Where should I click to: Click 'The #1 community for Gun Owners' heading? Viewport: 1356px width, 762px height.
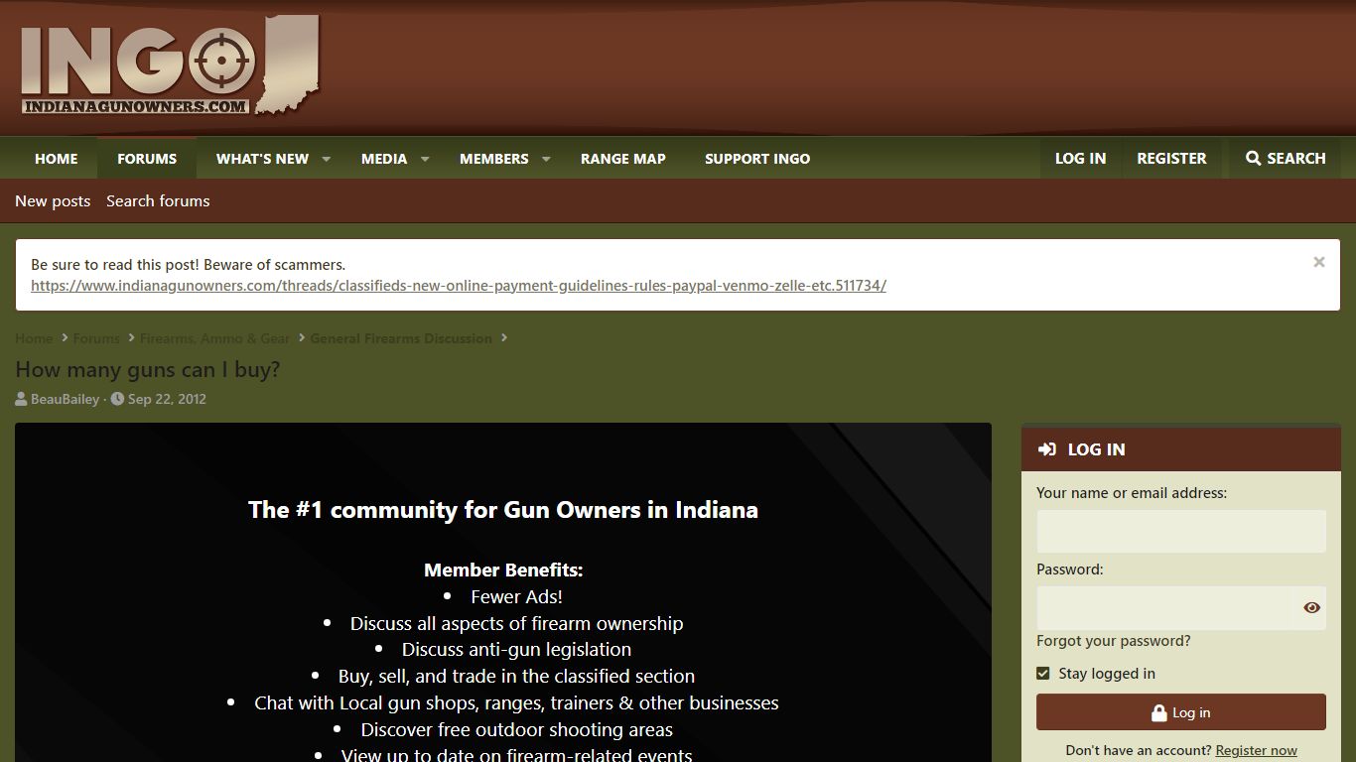point(503,510)
